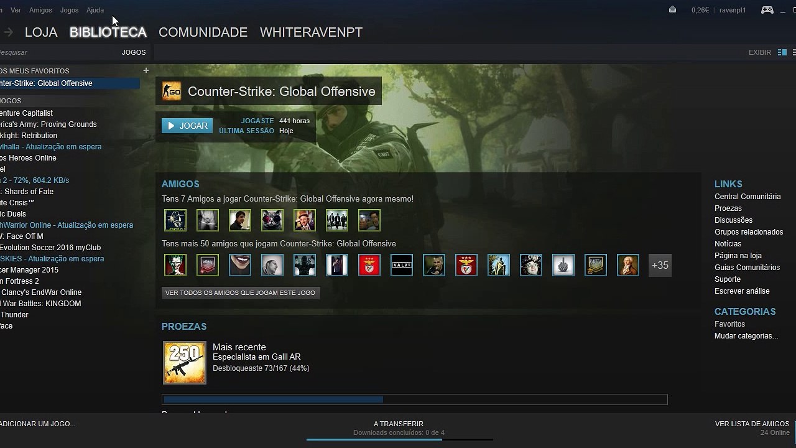Open the Proezas link in Links

[728, 208]
